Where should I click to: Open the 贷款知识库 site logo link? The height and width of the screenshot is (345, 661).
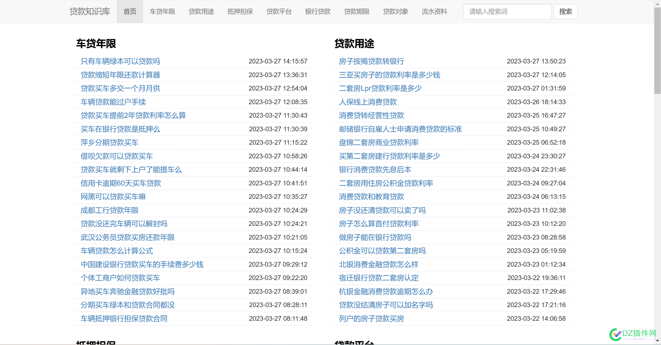(x=90, y=12)
